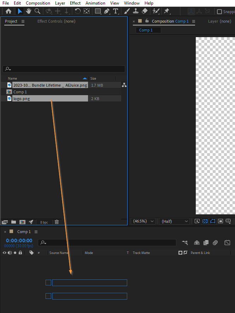Open the Animation menu
This screenshot has width=235, height=313.
95,3
